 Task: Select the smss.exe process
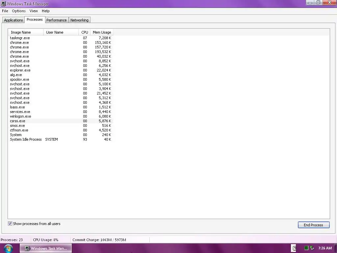(x=61, y=126)
